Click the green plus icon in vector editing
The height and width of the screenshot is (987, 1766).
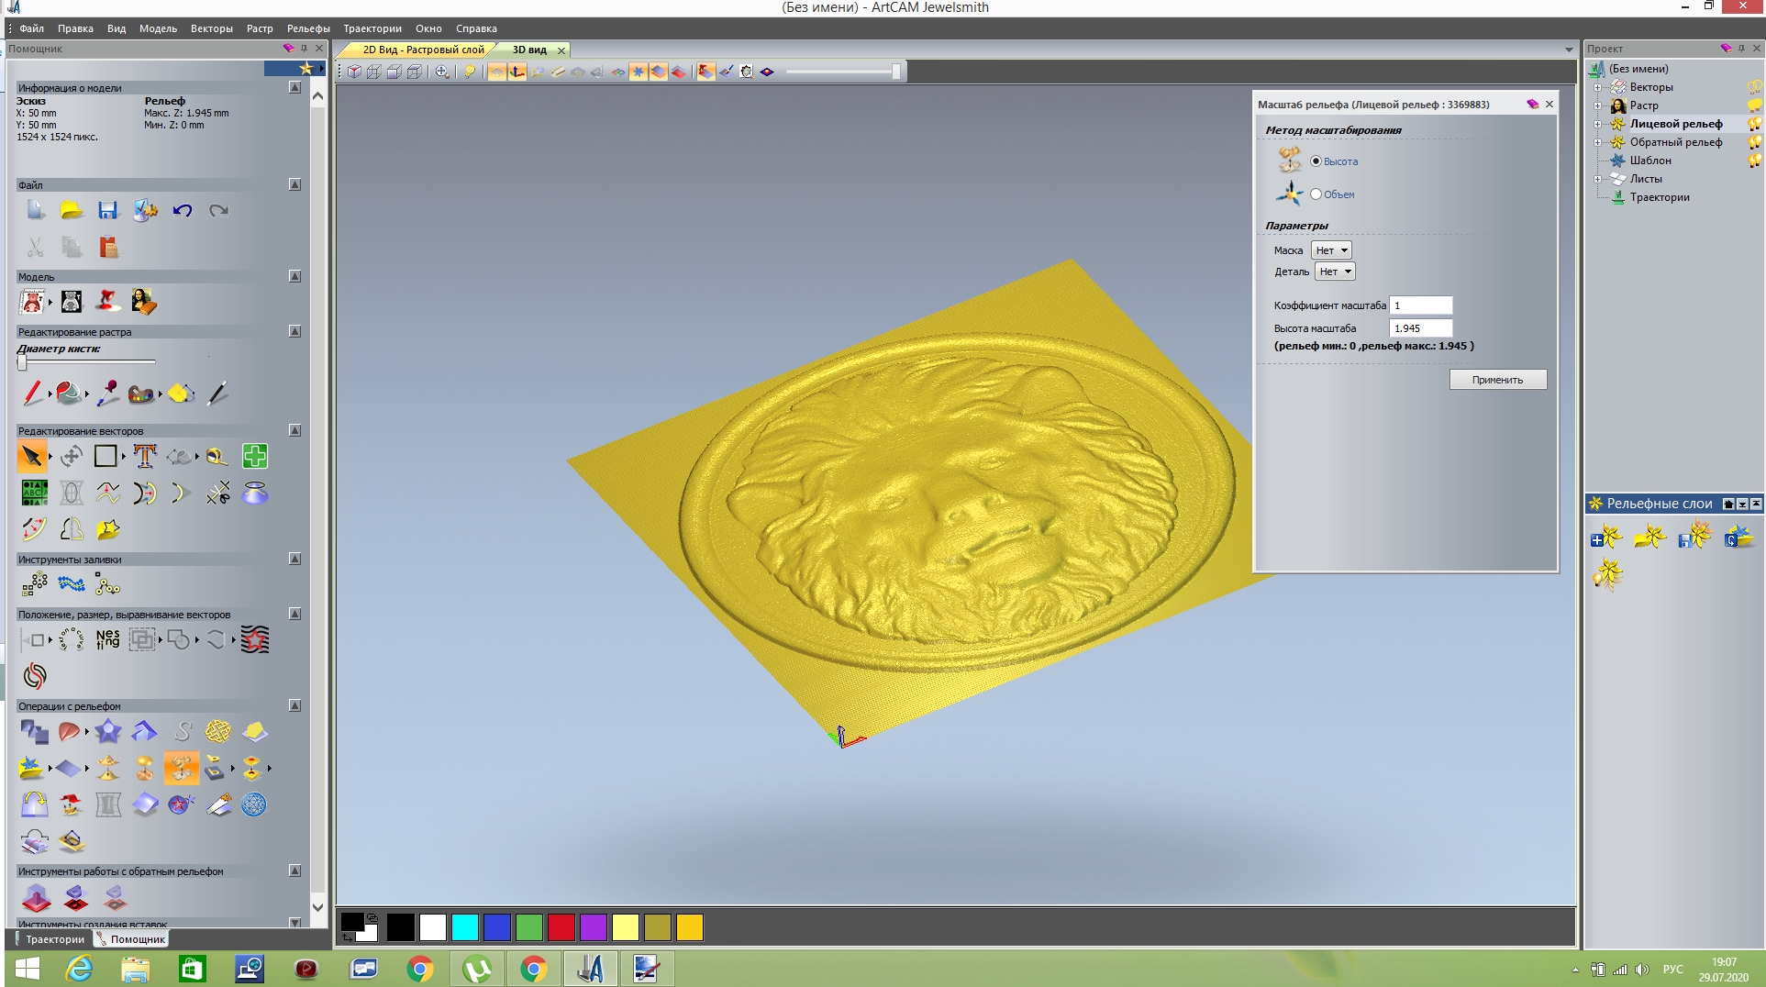click(x=255, y=456)
